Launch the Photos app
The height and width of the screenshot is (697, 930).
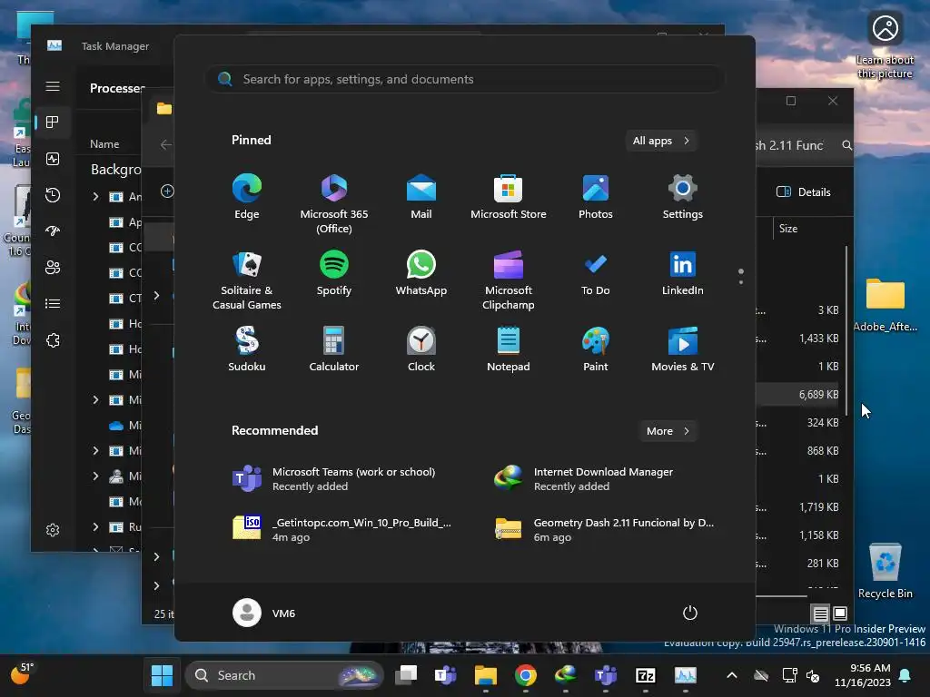(596, 197)
